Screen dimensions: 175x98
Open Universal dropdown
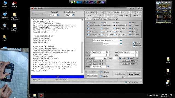click(121, 44)
